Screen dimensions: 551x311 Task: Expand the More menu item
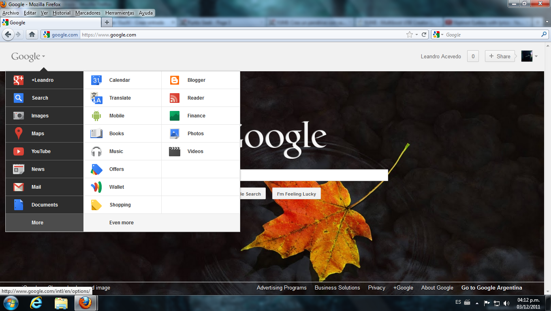(x=45, y=223)
